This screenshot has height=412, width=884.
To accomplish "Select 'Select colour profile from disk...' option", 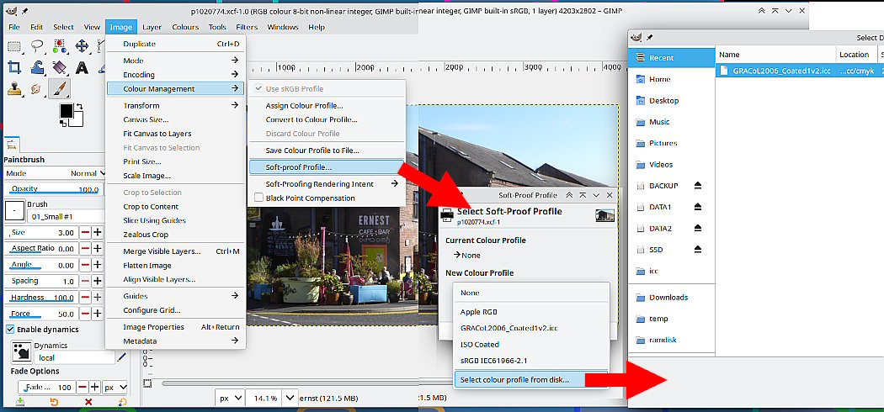I will pos(531,380).
